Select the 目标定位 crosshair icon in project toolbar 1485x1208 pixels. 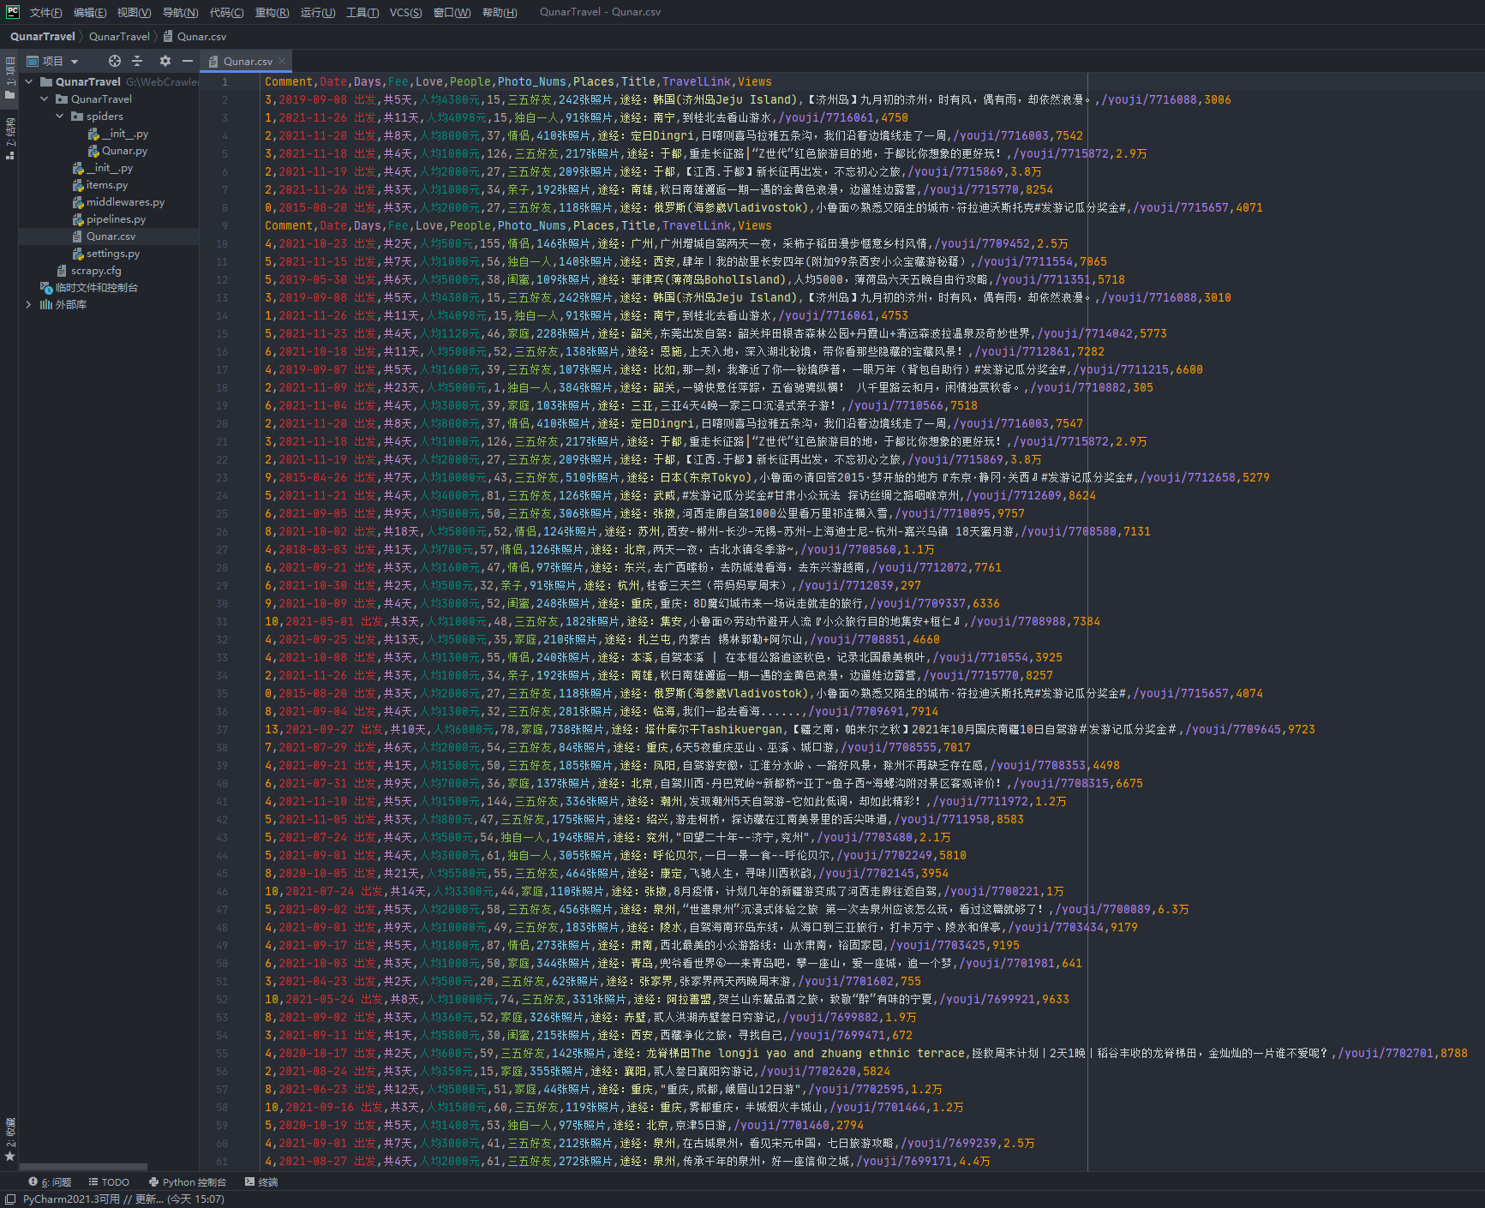[114, 61]
